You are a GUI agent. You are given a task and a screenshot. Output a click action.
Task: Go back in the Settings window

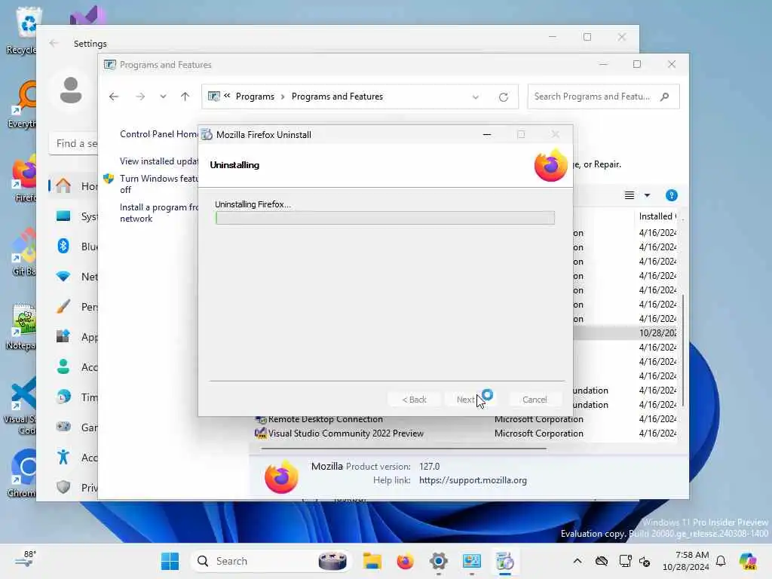click(54, 43)
